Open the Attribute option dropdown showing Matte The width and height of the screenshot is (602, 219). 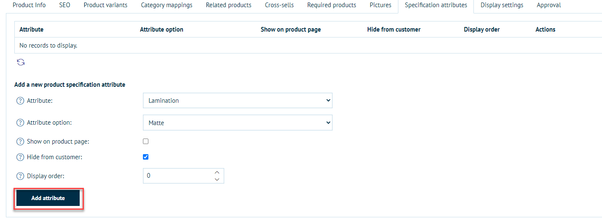click(x=238, y=123)
